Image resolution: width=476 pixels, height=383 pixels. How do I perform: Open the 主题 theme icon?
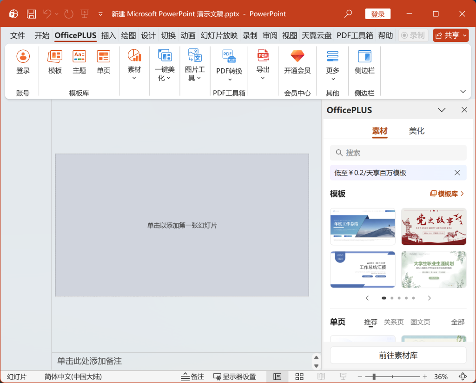point(79,57)
